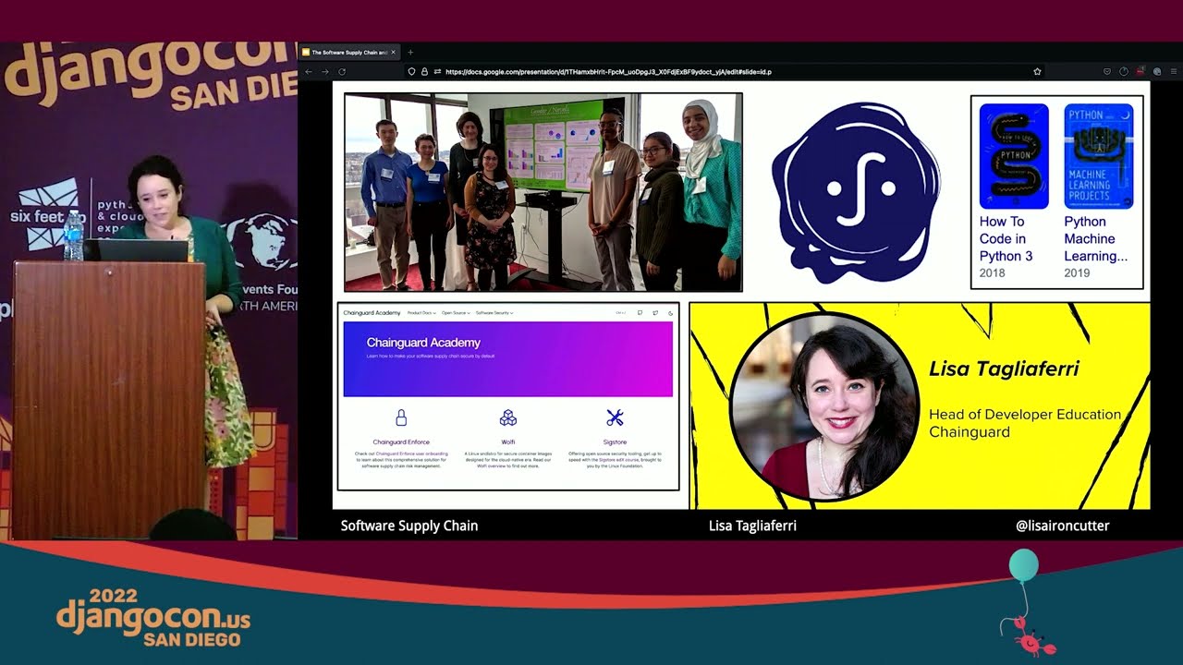
Task: Click the 'Python Machine Learning...' title
Action: [x=1096, y=238]
